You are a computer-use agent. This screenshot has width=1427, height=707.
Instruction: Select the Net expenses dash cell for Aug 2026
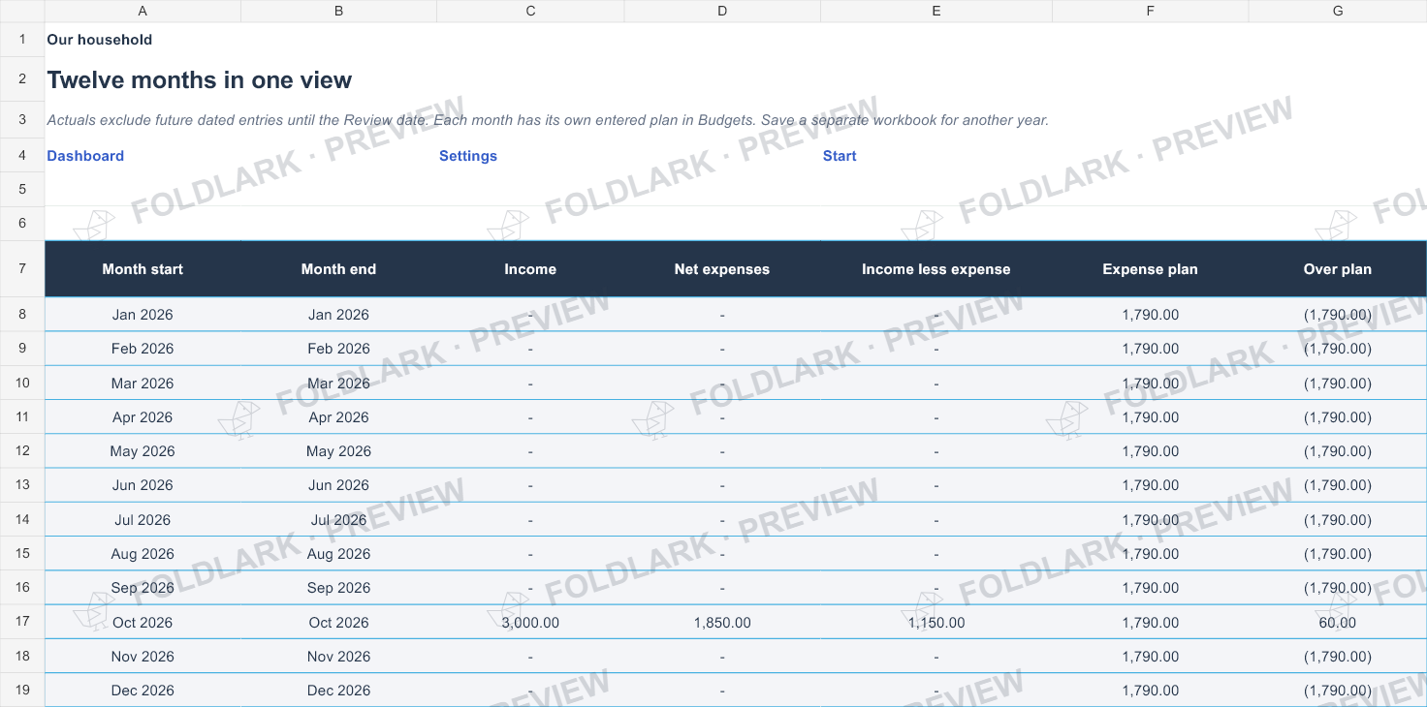pyautogui.click(x=722, y=554)
